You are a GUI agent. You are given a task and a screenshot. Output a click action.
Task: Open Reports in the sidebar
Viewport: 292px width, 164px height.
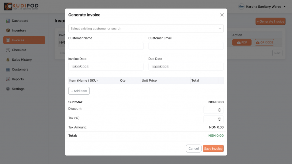24,79
